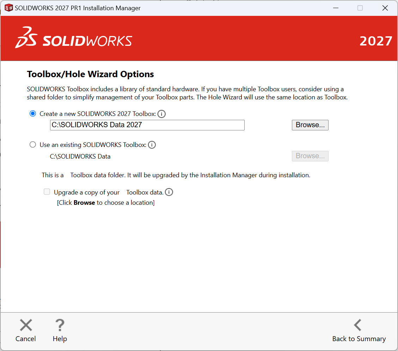Open info icon next to Use existing Toolbox
398x351 pixels.
pyautogui.click(x=152, y=144)
